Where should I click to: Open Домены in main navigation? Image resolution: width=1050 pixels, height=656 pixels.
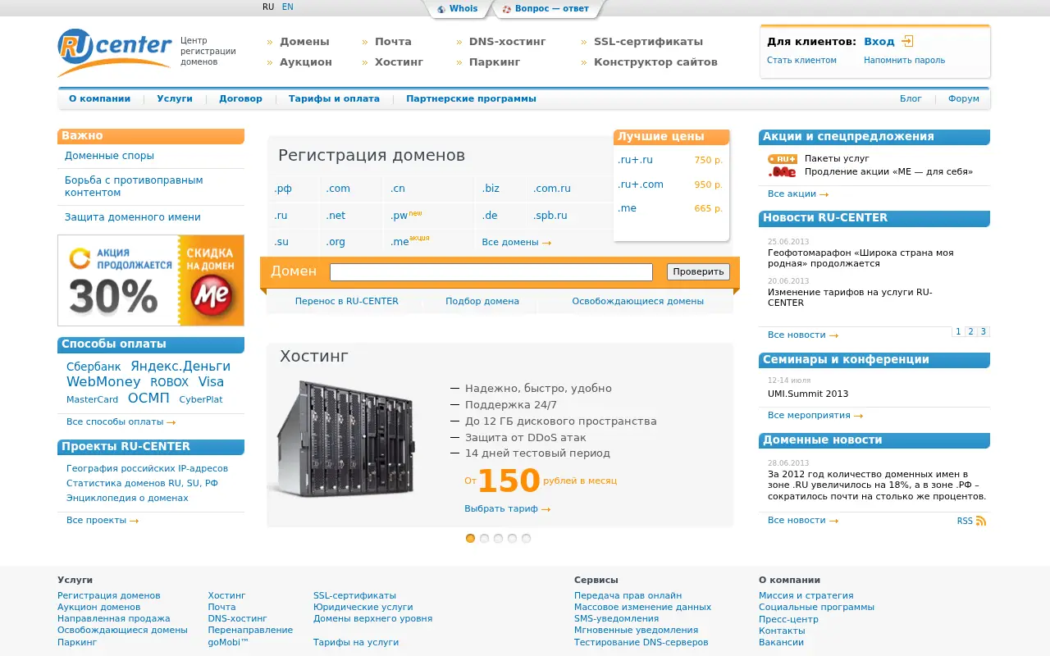click(x=304, y=42)
